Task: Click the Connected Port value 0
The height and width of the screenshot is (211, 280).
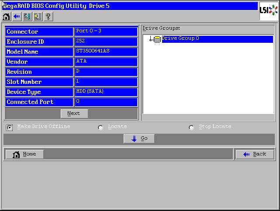Action: 106,102
